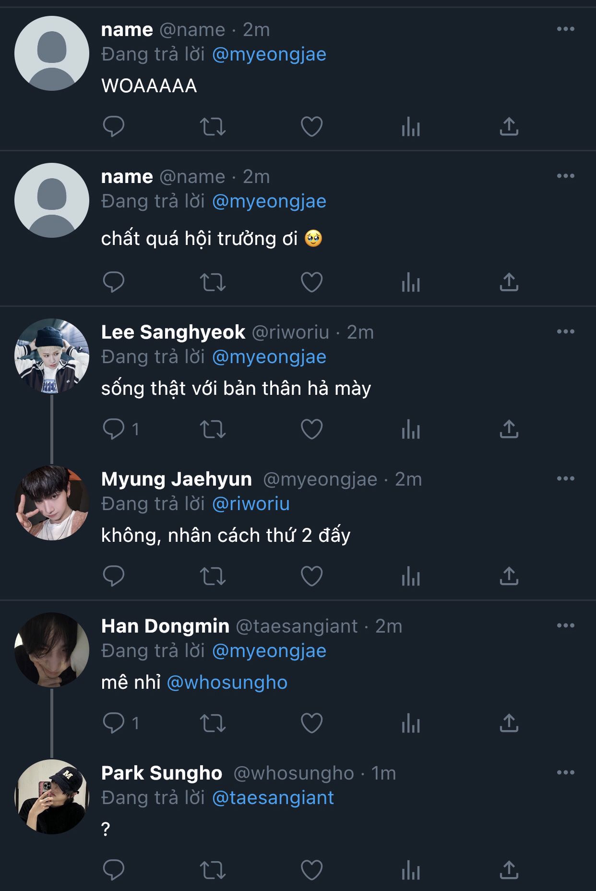The width and height of the screenshot is (596, 891).
Task: Retweet the WOAAAAA tweet
Action: [213, 127]
